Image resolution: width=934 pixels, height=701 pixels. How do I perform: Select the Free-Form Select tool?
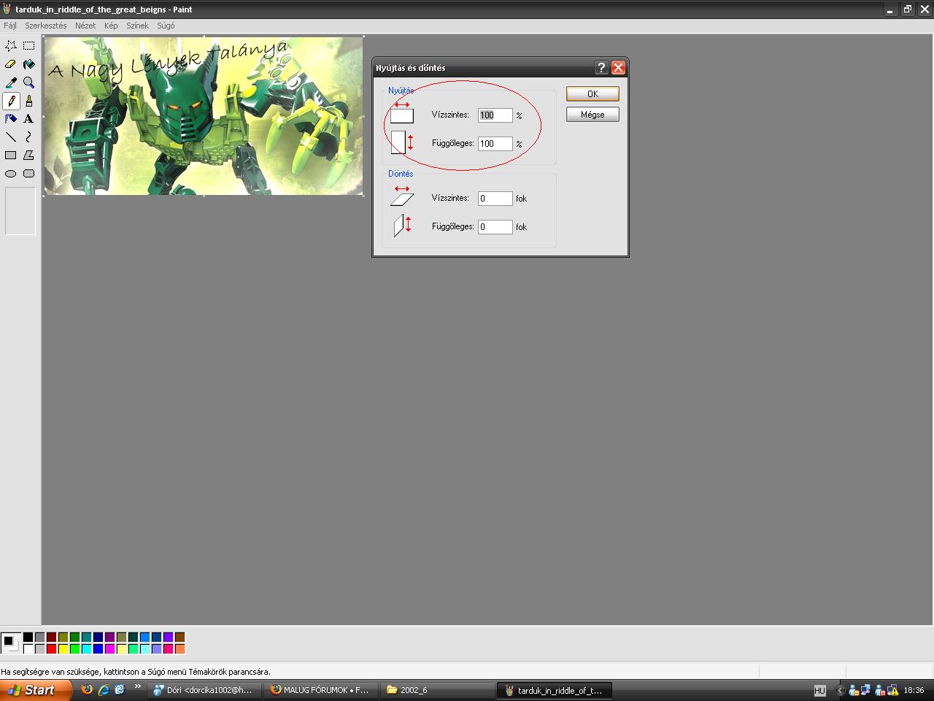(x=11, y=45)
